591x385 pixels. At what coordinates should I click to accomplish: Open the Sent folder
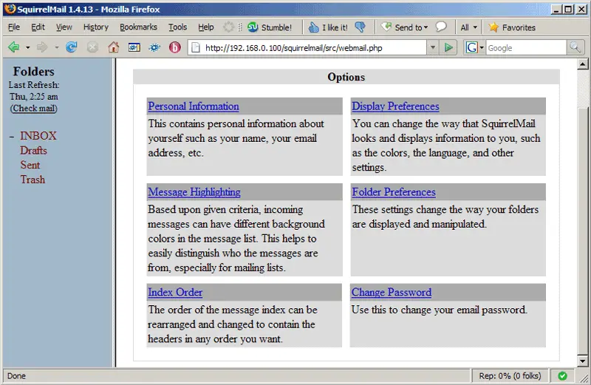pyautogui.click(x=30, y=166)
